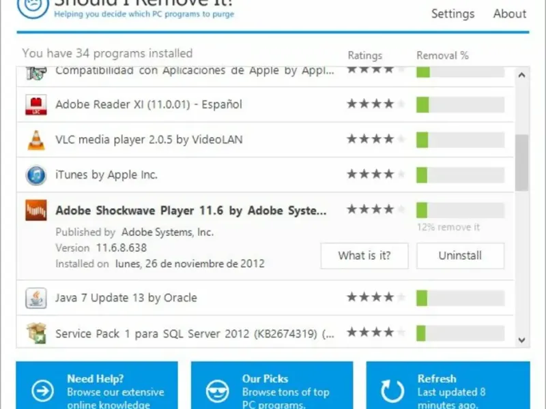
Task: Click the Refresh circular arrow icon
Action: click(x=392, y=391)
